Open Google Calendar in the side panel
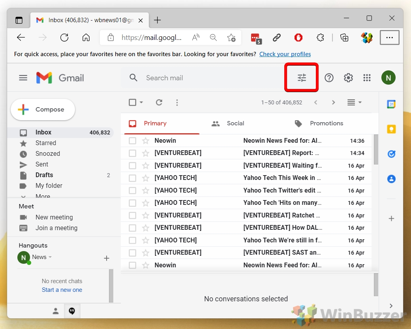This screenshot has width=411, height=329. 391,104
